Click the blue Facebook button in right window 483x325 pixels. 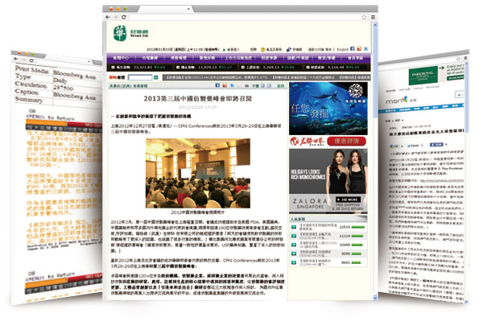tap(436, 144)
